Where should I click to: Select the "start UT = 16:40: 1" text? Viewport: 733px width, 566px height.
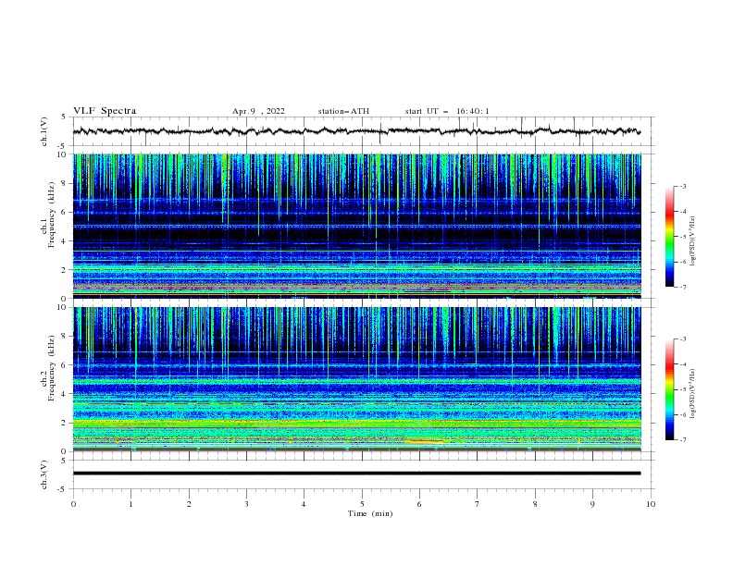click(x=447, y=111)
